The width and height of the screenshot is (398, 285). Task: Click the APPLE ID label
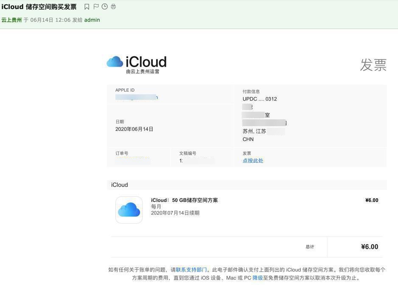[x=125, y=90]
